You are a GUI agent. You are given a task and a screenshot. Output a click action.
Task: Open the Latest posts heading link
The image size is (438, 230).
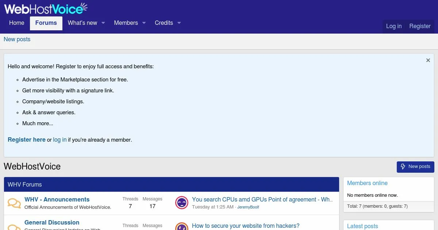362,226
